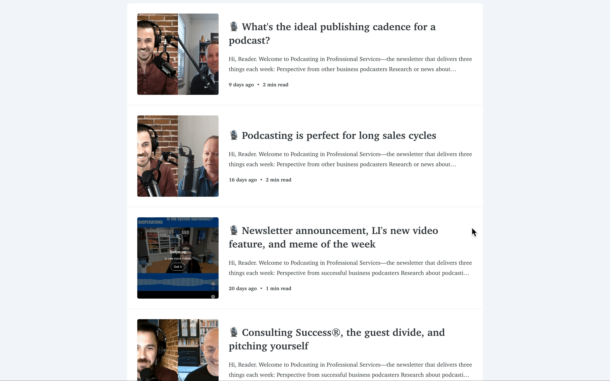
Task: Click "Swipe up" text in video thumbnail
Action: pyautogui.click(x=178, y=252)
